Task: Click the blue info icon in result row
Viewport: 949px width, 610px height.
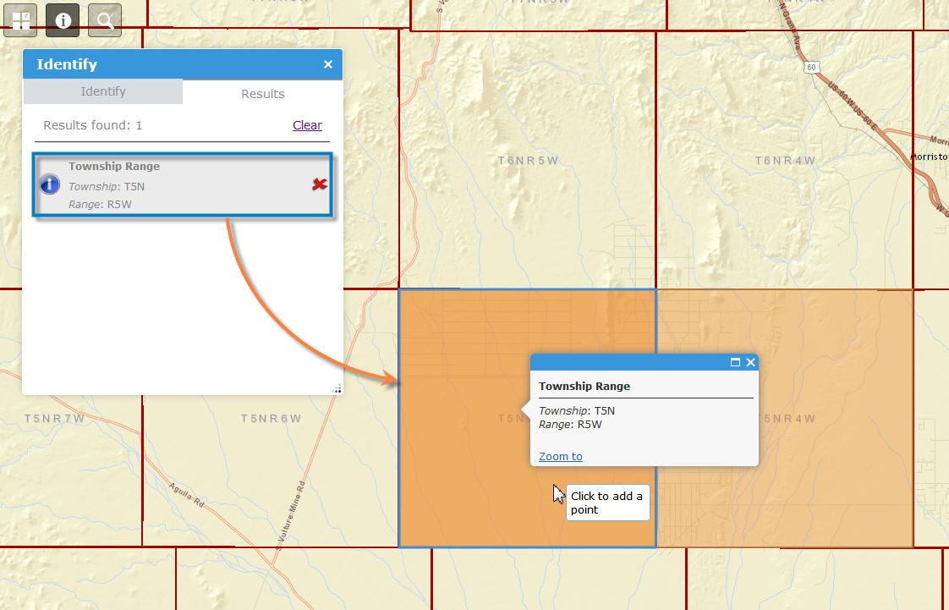Action: [50, 184]
